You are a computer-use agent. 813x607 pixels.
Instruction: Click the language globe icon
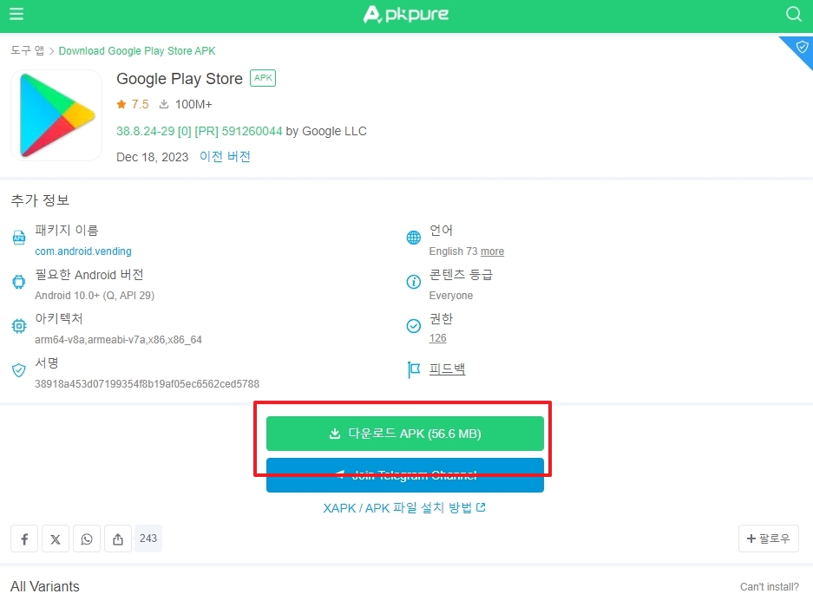(x=413, y=238)
